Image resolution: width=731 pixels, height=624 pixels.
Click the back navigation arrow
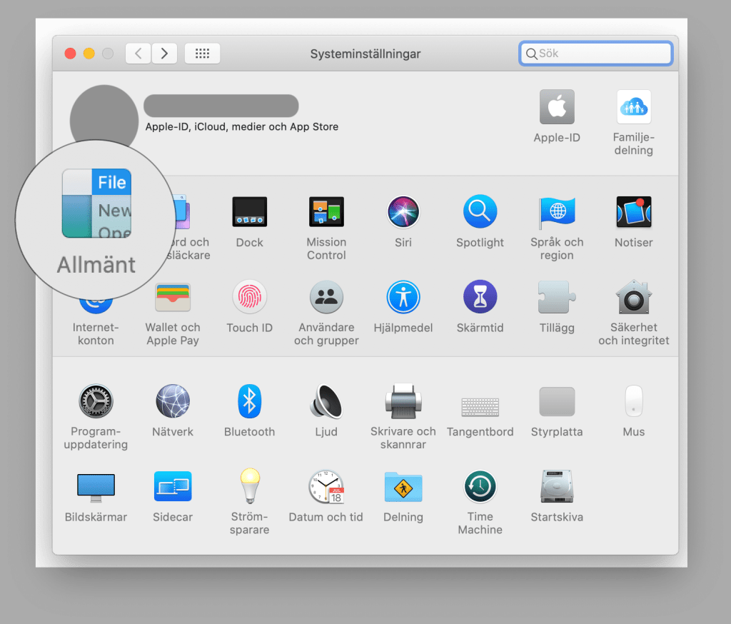pyautogui.click(x=138, y=54)
